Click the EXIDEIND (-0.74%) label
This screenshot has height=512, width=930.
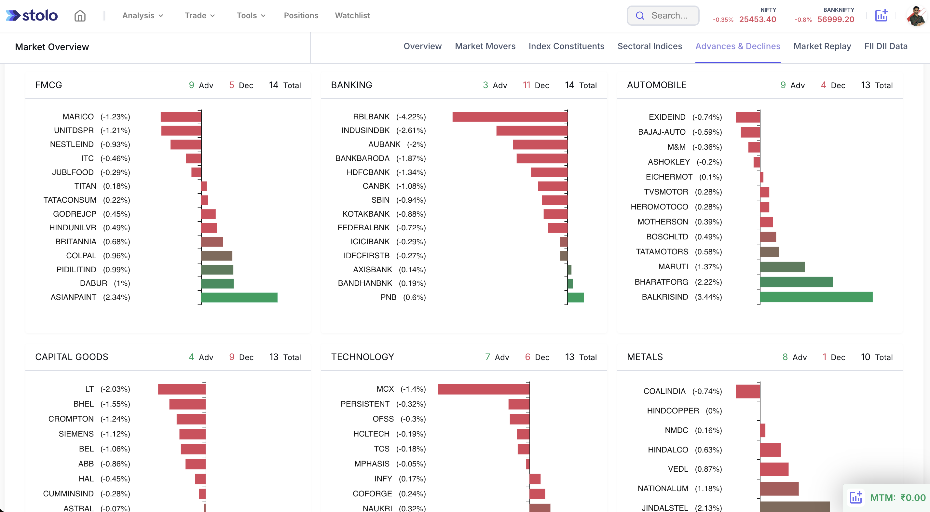[x=685, y=117]
